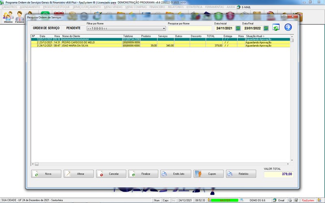Open the MENU COMPRAS menu
The height and width of the screenshot is (203, 325).
136,7
